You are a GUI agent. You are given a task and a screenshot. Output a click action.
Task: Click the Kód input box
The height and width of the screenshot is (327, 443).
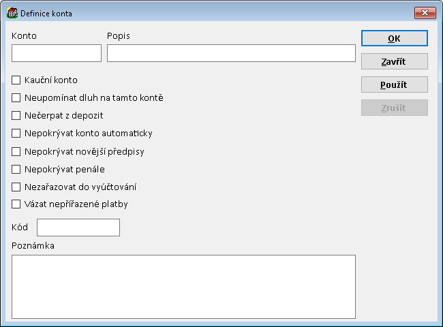(x=78, y=228)
